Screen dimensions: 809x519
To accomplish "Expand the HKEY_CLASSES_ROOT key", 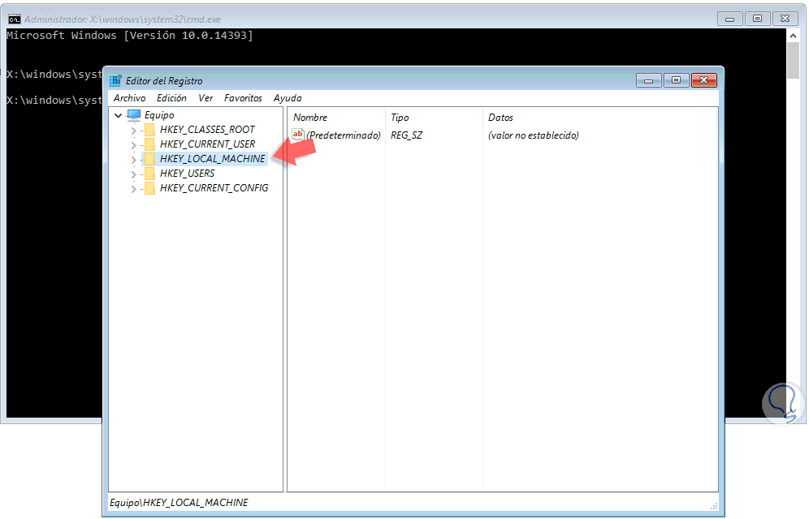I will pyautogui.click(x=134, y=131).
